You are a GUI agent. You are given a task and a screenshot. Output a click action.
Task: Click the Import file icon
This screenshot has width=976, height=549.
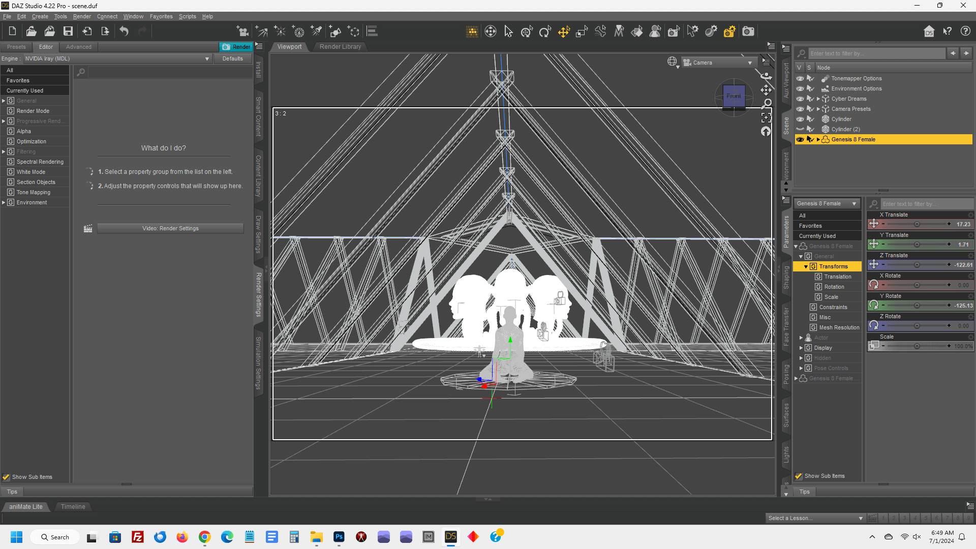click(87, 32)
